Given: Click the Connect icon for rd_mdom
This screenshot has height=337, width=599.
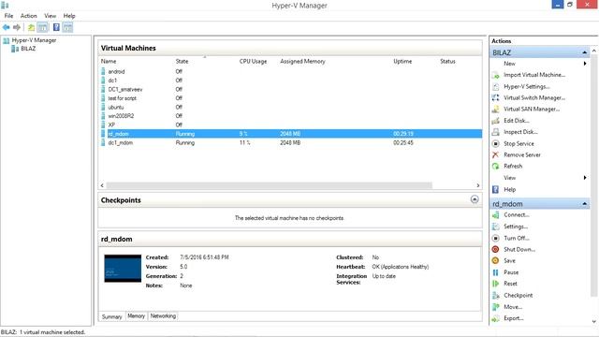Looking at the screenshot, I should click(495, 215).
